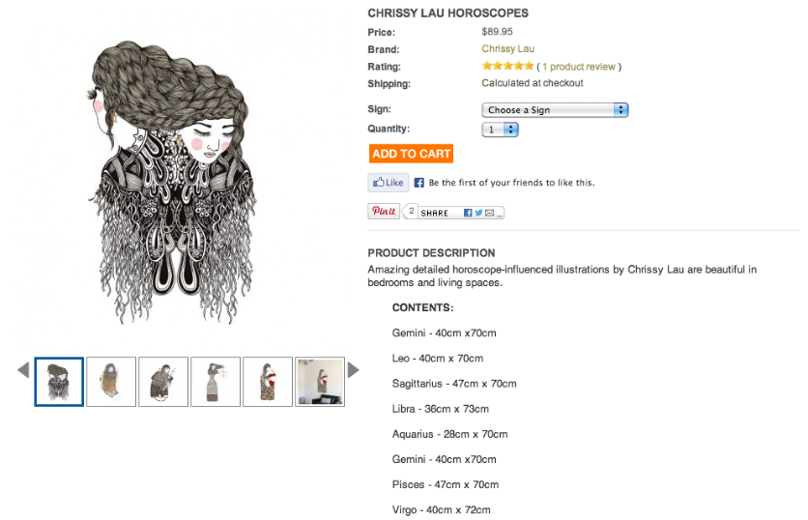Select the fourth thumbnail of standing figure
The height and width of the screenshot is (520, 808).
coord(216,382)
